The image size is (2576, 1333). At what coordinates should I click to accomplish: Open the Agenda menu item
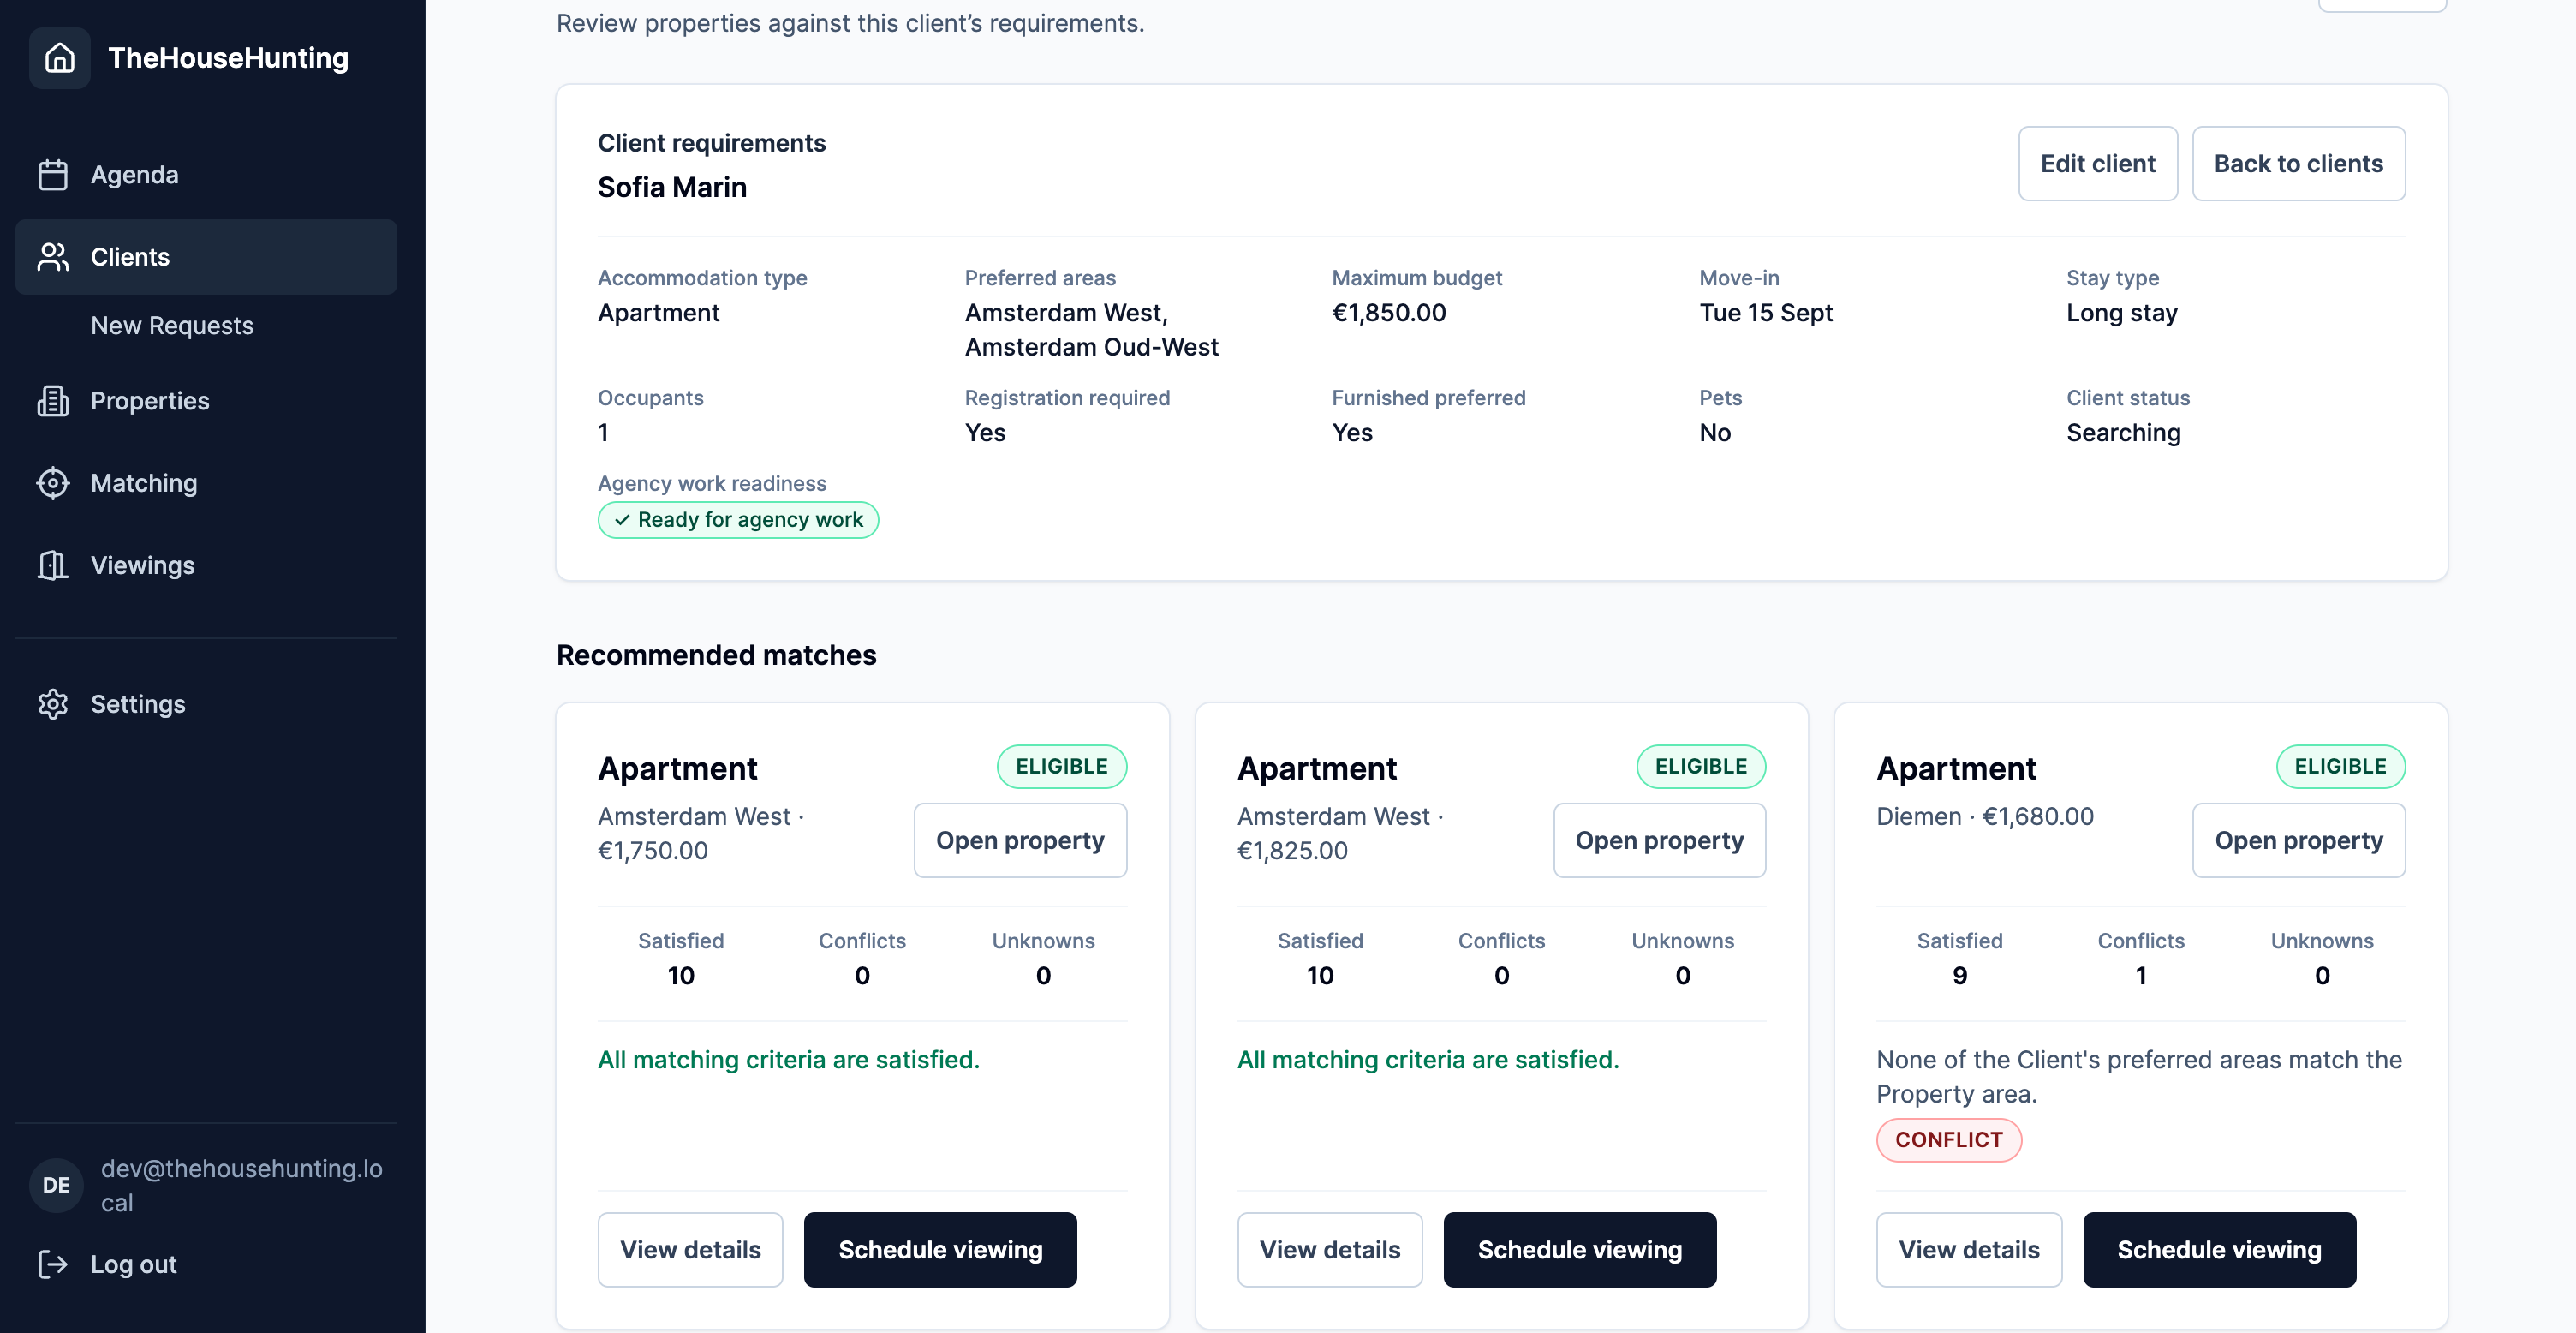(x=206, y=175)
